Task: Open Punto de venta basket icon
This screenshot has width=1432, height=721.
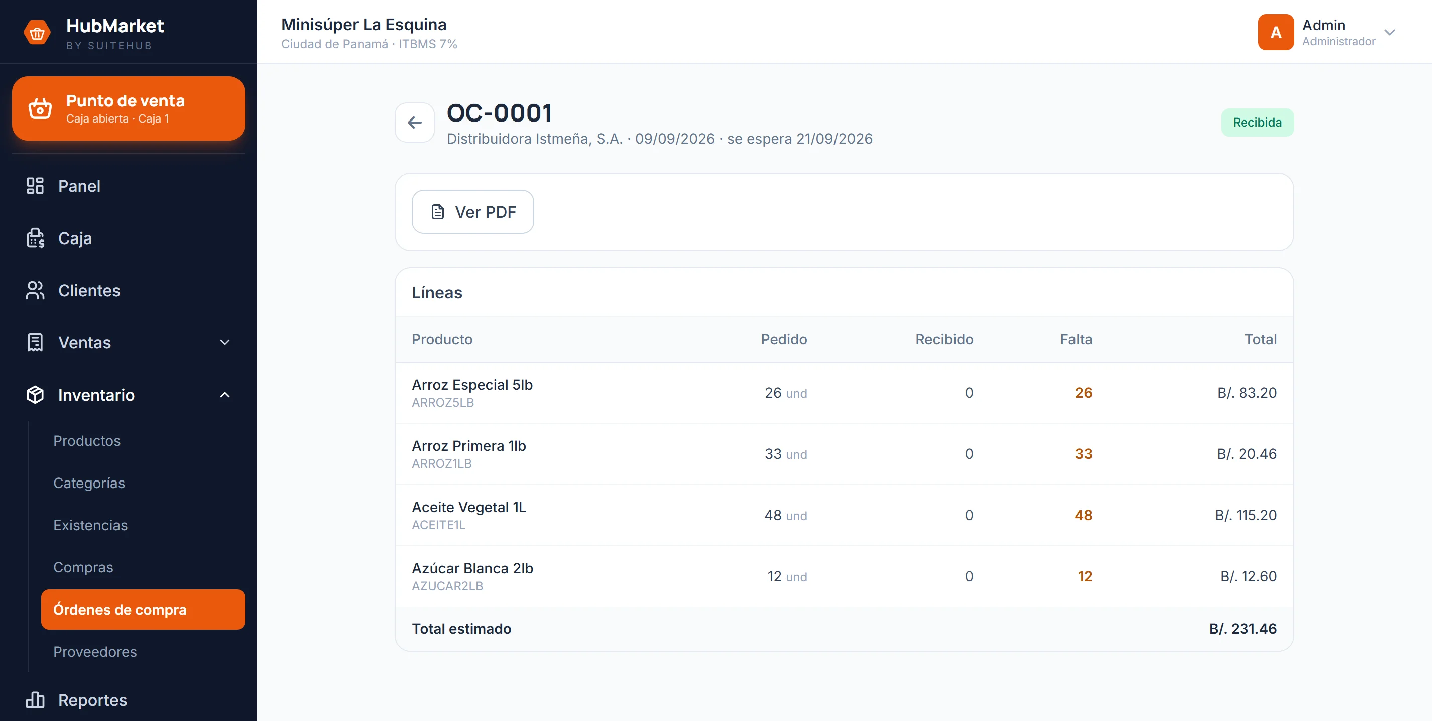Action: click(x=40, y=108)
